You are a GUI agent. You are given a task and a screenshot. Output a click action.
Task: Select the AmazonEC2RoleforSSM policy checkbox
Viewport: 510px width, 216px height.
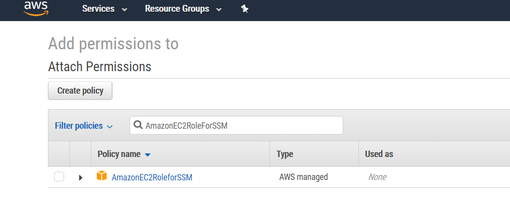point(59,177)
